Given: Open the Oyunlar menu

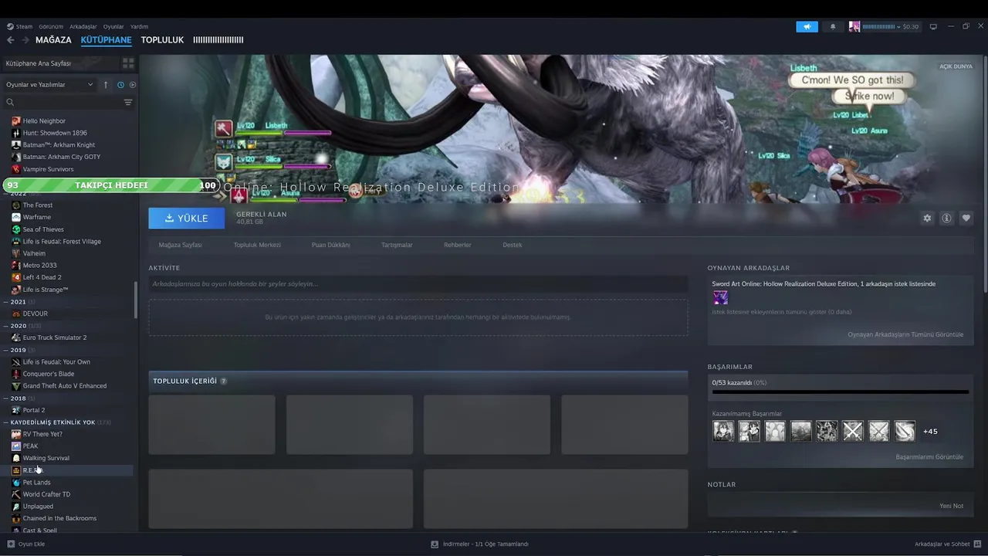Looking at the screenshot, I should point(113,26).
